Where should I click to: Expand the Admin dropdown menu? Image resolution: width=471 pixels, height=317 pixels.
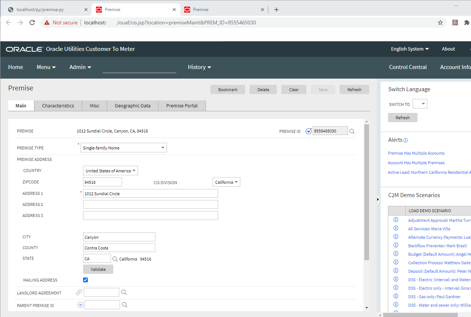coord(80,67)
